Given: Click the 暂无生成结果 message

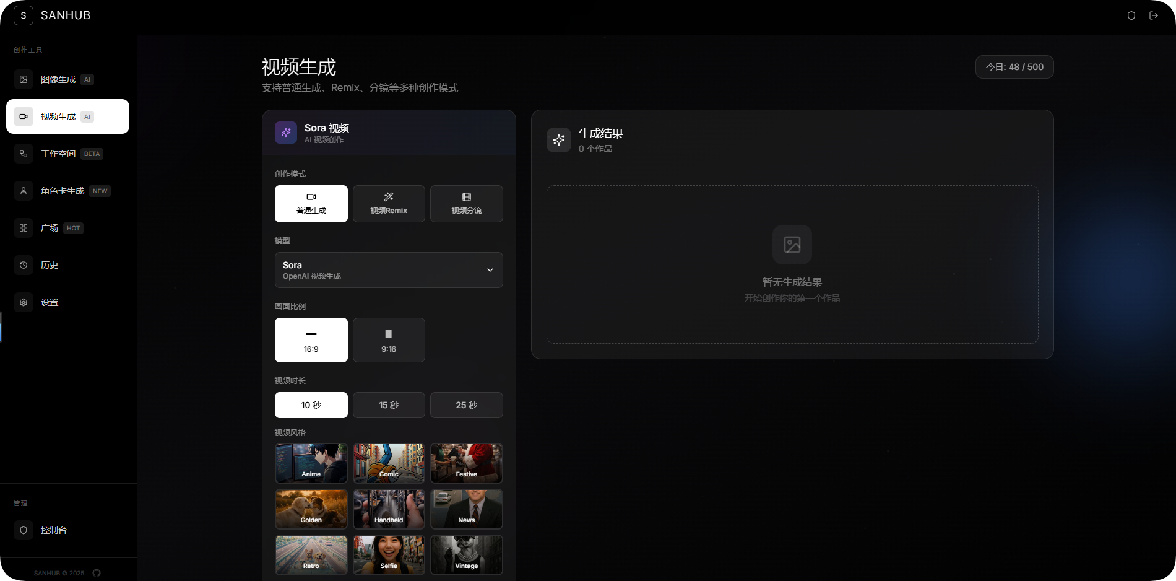Looking at the screenshot, I should [x=792, y=282].
